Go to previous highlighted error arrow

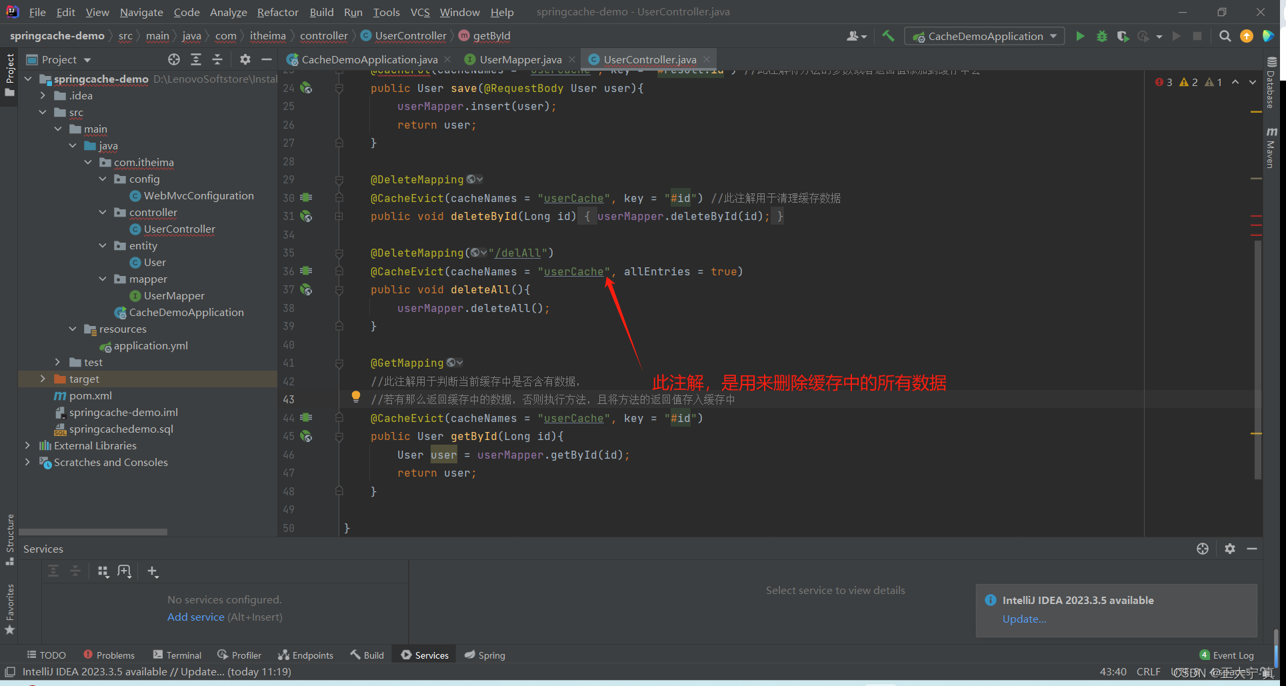tap(1235, 82)
